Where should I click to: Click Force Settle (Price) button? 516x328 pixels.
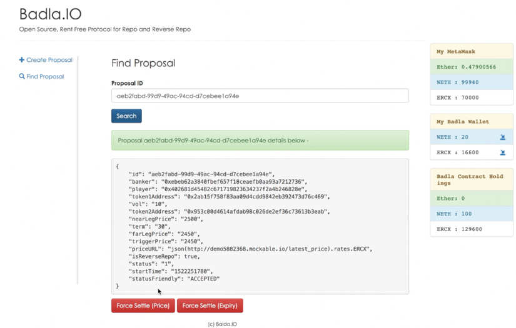143,306
